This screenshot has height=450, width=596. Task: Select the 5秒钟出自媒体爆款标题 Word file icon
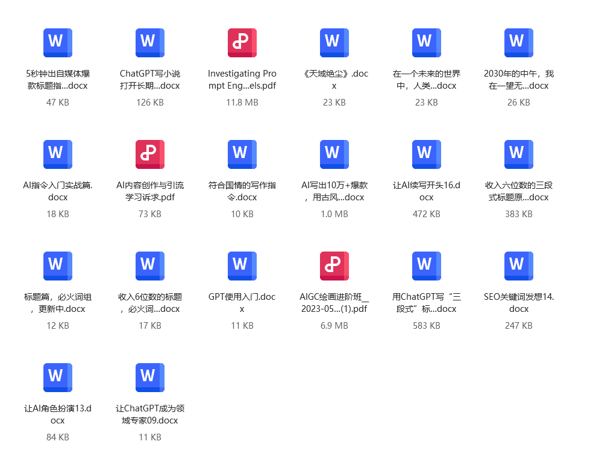(x=57, y=43)
